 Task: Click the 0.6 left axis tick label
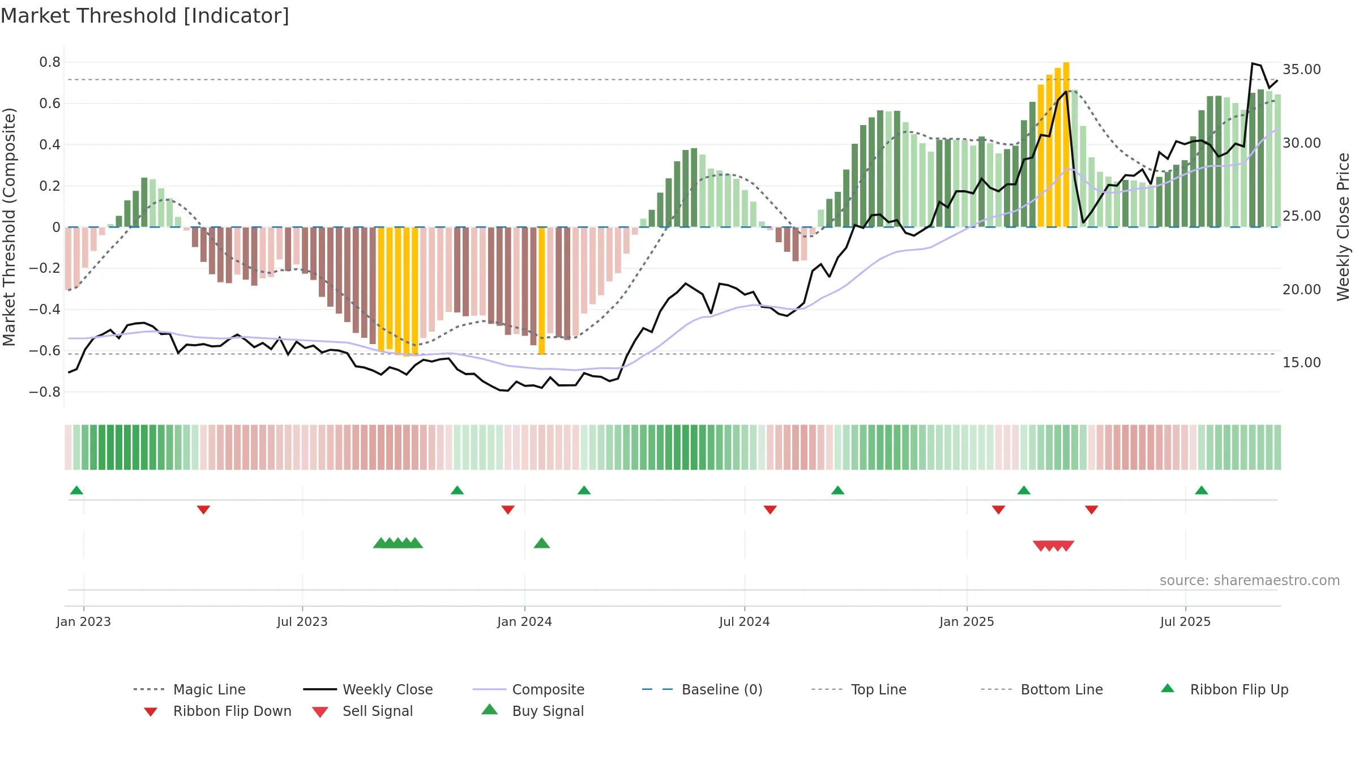coord(50,104)
